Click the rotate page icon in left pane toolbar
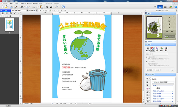This screenshot has height=107, width=178. tap(11, 13)
